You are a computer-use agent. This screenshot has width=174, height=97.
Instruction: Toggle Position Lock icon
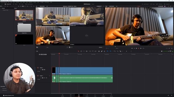click(104, 51)
